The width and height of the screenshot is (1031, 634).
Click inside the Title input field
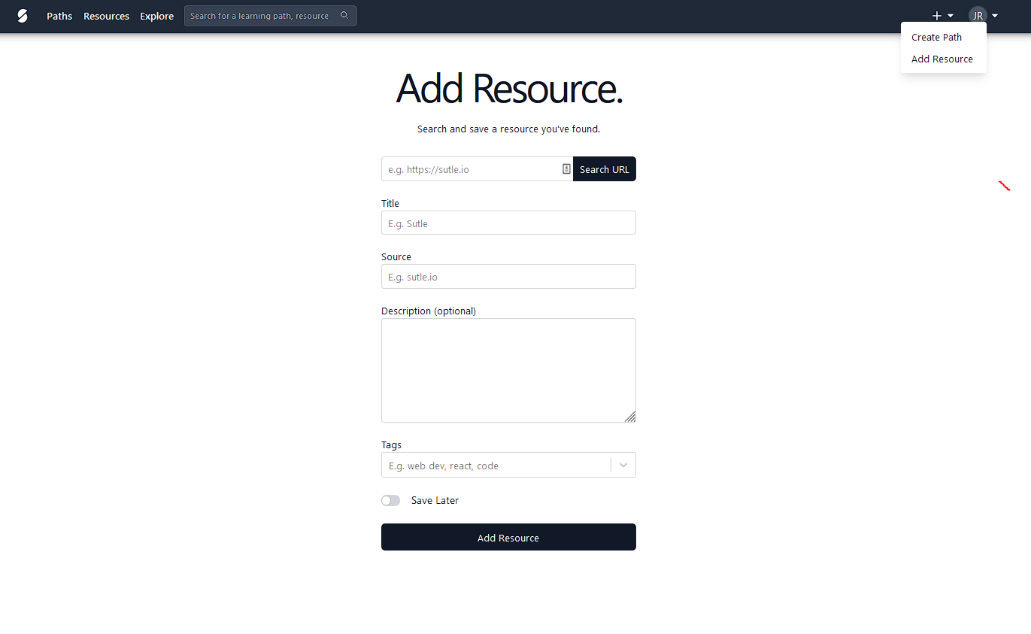pos(508,223)
